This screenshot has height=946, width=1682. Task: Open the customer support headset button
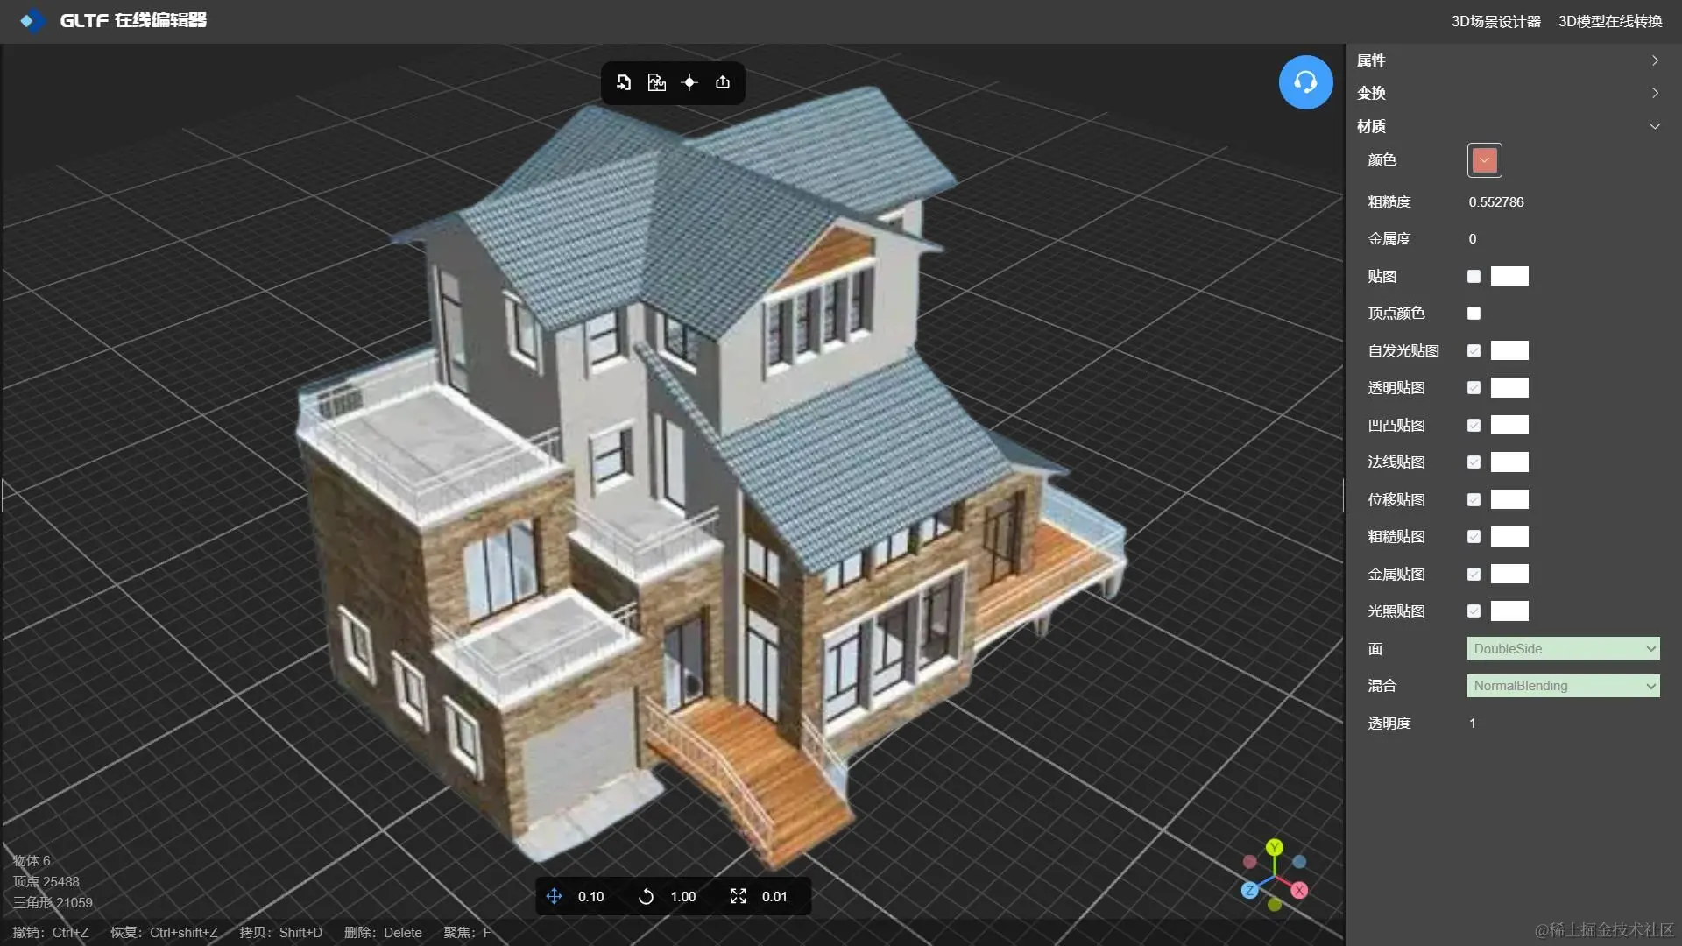pos(1305,82)
